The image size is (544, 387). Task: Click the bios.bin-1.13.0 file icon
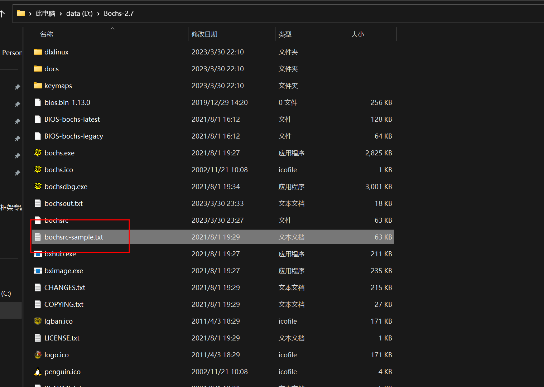point(38,102)
